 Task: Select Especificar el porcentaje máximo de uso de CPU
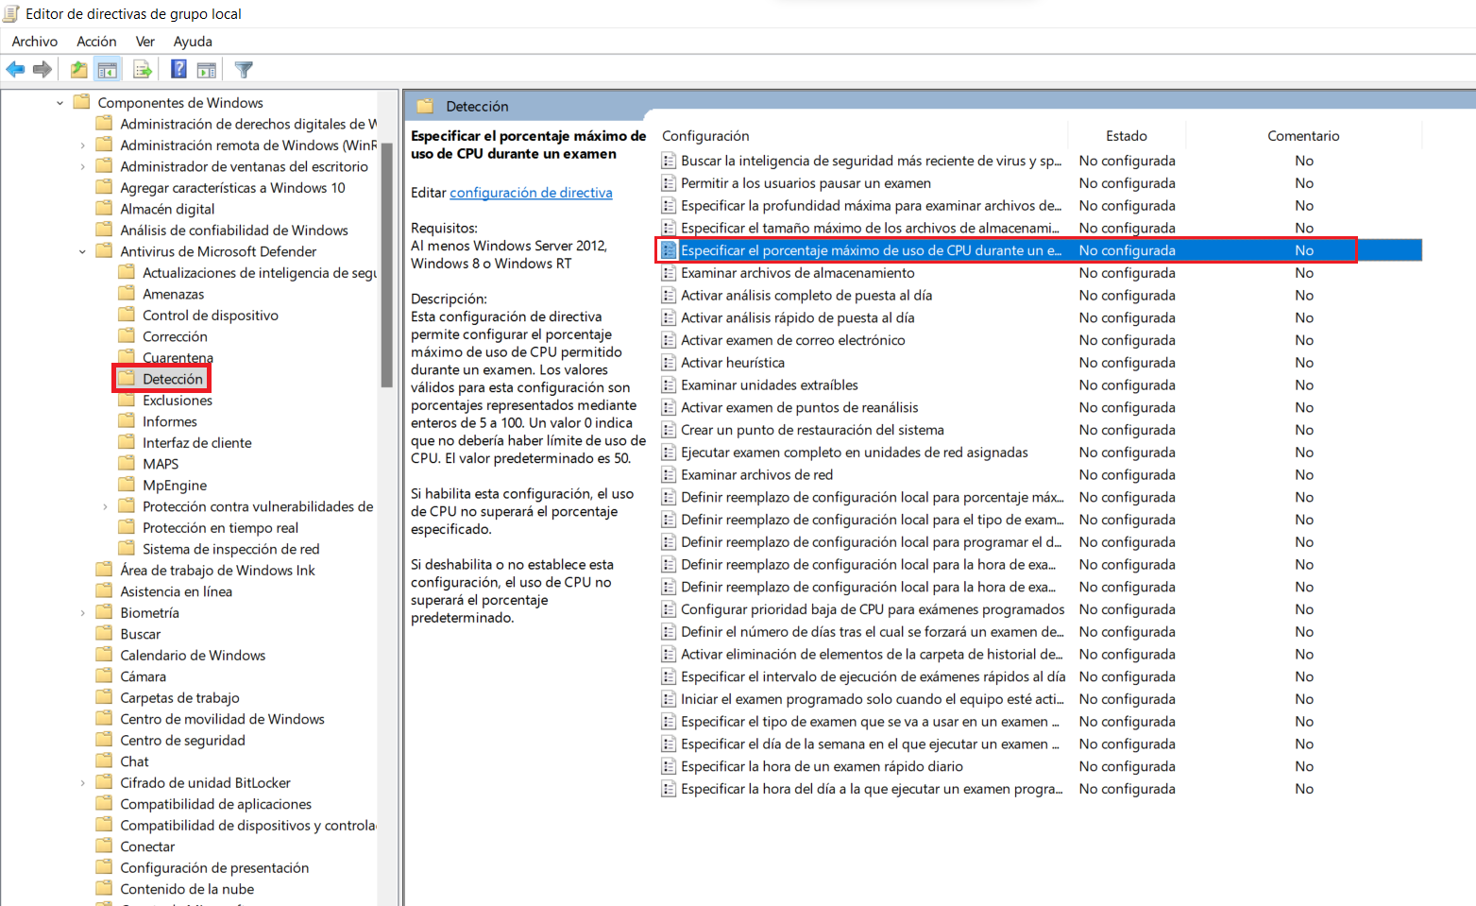coord(1041,250)
